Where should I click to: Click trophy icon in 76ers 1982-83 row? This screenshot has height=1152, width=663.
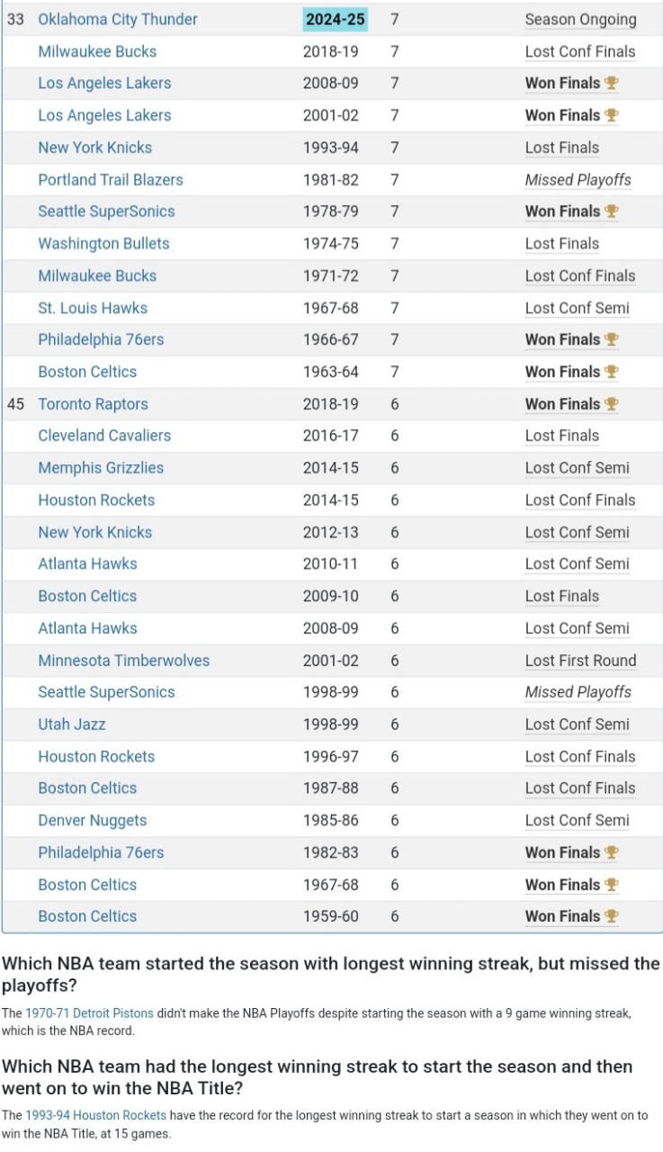coord(612,852)
